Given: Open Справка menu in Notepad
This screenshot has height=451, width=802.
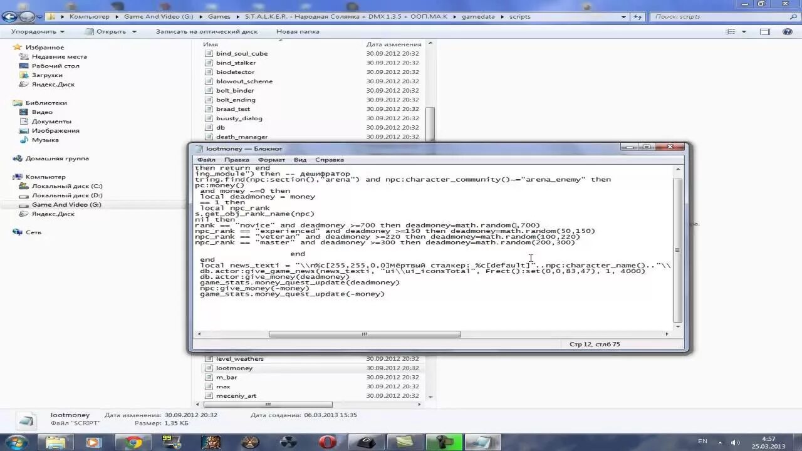Looking at the screenshot, I should (330, 160).
